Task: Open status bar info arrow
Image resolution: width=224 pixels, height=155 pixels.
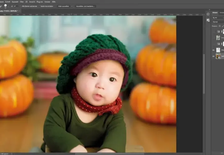Action: [12, 154]
